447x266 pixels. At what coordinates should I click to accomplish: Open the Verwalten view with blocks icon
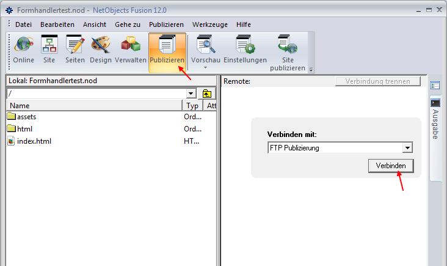(x=131, y=50)
